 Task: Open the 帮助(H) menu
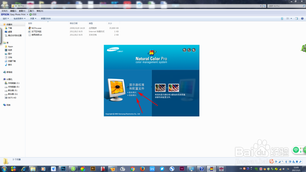(x=40, y=11)
